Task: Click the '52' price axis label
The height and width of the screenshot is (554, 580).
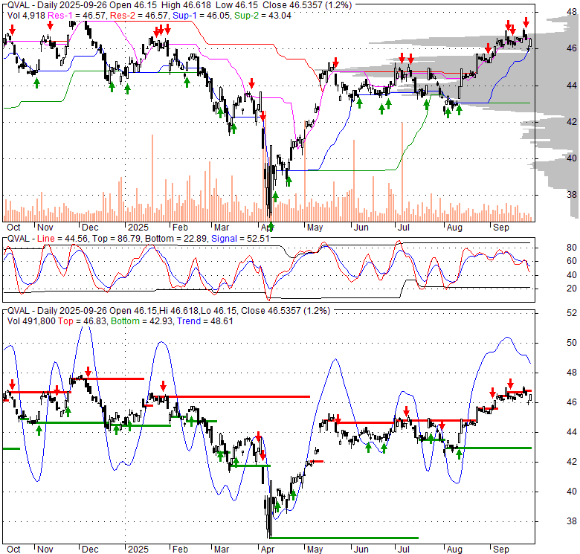Action: click(x=572, y=313)
